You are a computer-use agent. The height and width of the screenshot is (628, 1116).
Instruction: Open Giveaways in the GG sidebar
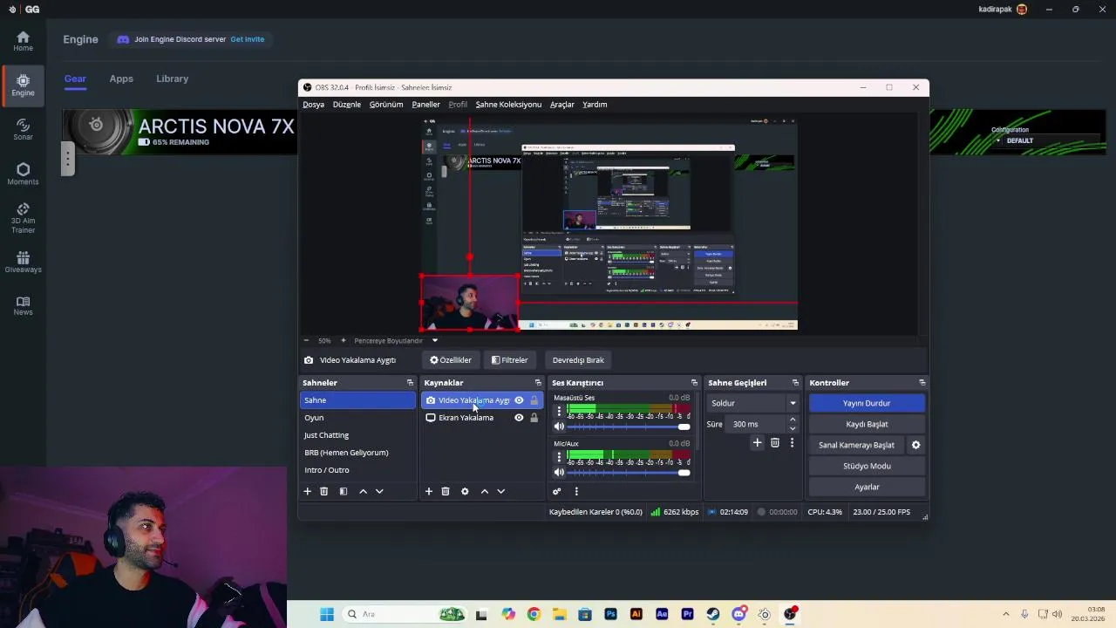coord(23,262)
